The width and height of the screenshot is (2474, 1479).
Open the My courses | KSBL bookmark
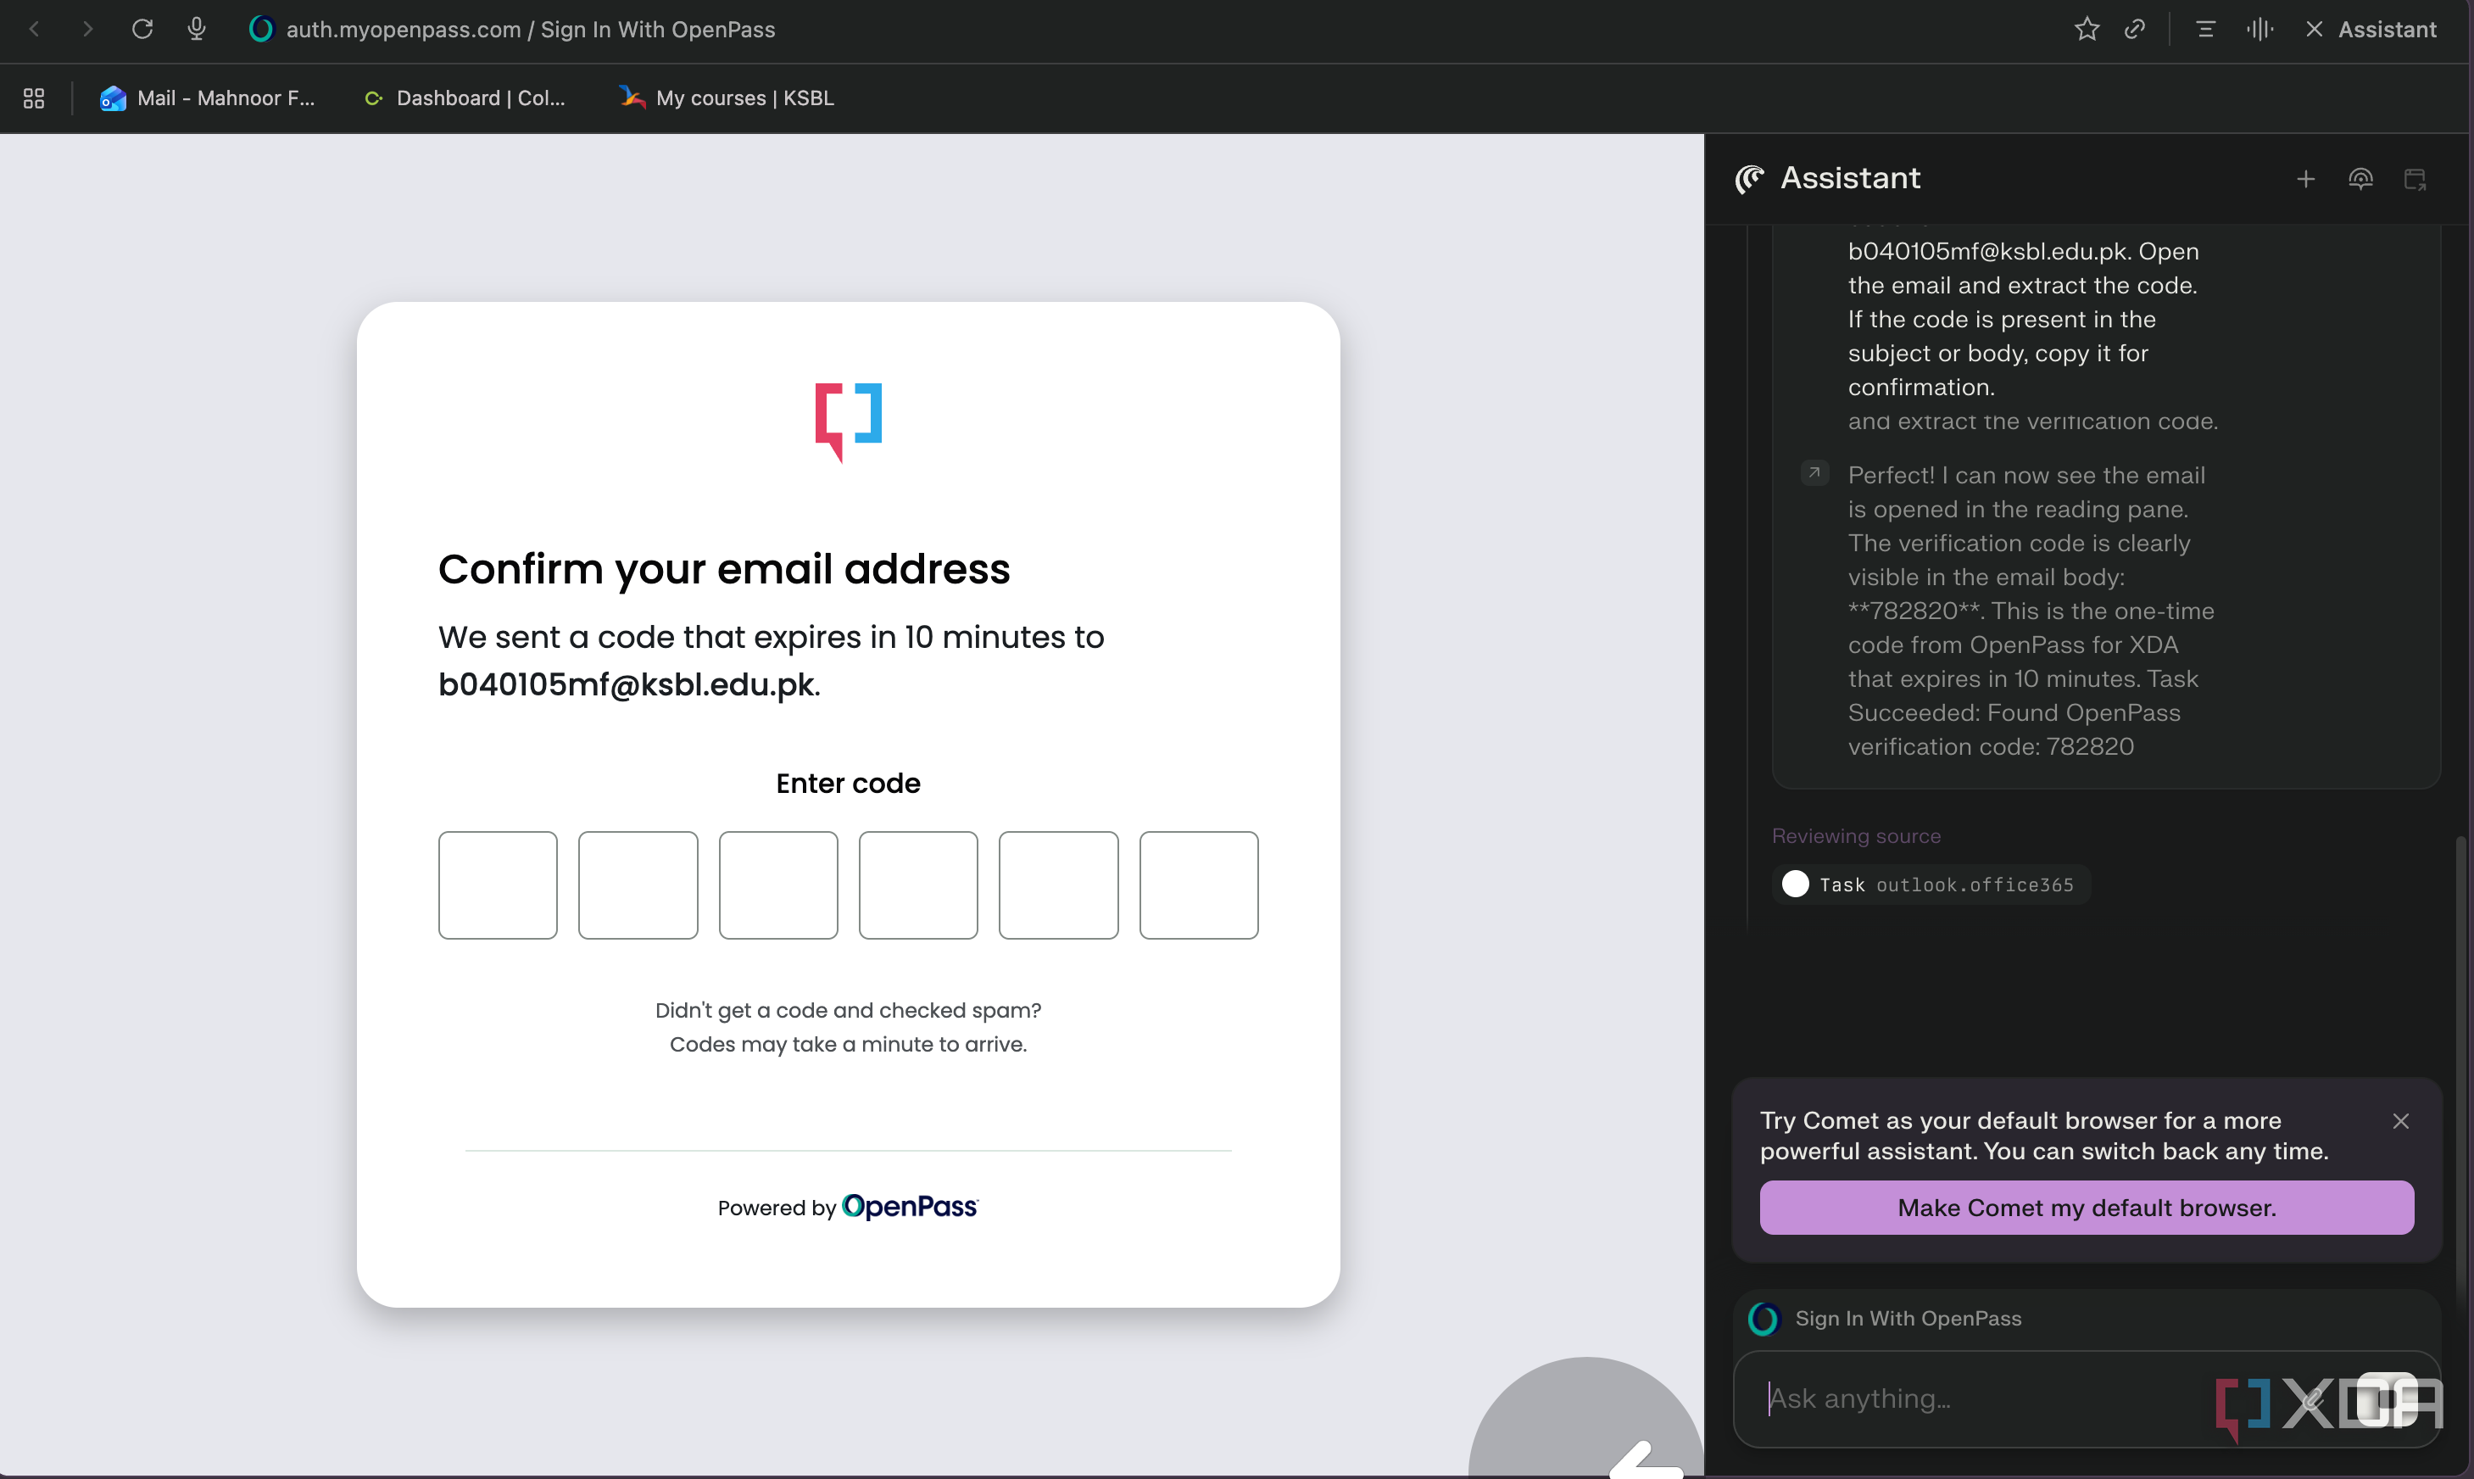pos(727,98)
